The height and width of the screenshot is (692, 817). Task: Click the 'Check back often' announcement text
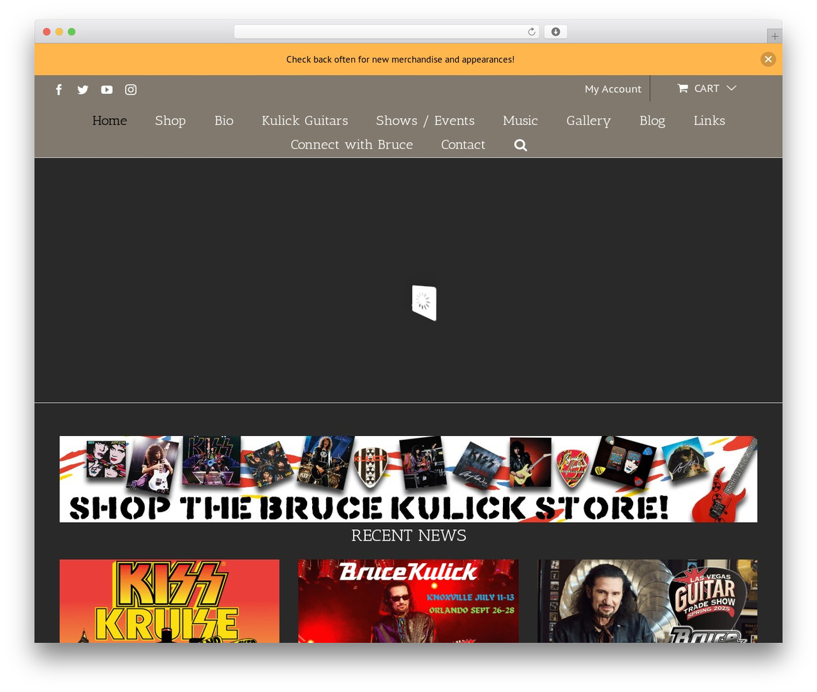400,59
